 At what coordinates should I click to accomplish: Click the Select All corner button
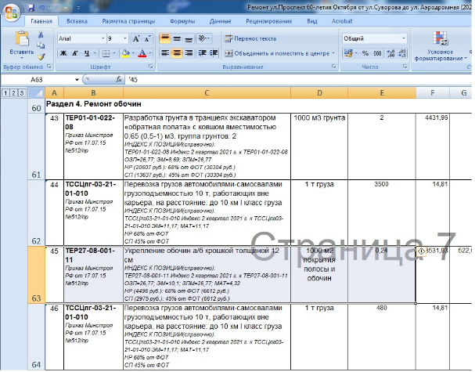point(36,93)
